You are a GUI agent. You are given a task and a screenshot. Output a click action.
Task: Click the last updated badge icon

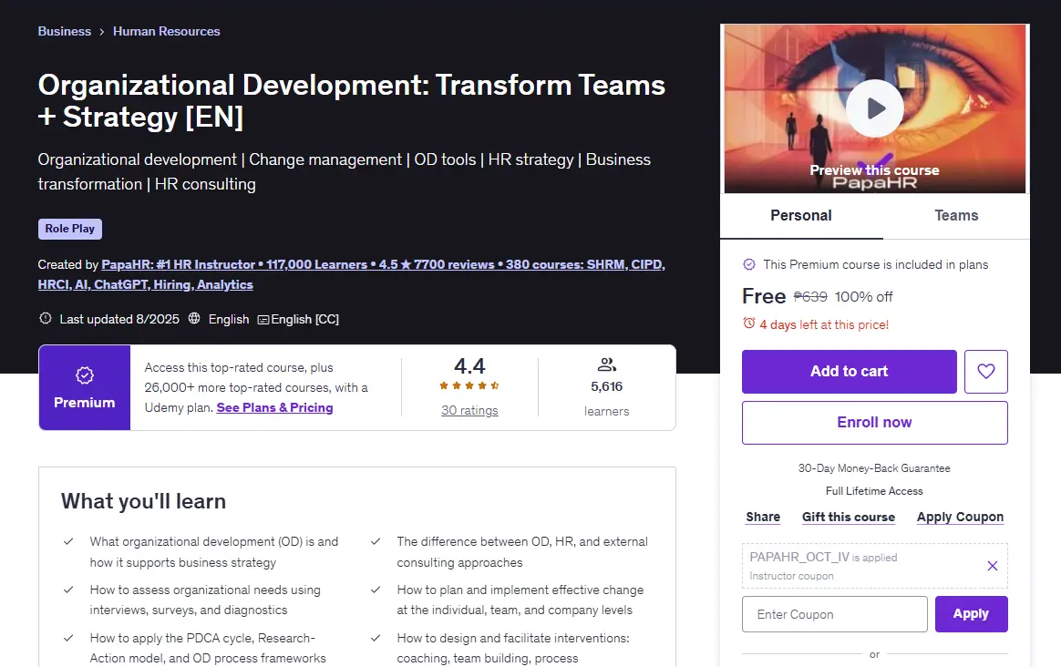(x=46, y=318)
